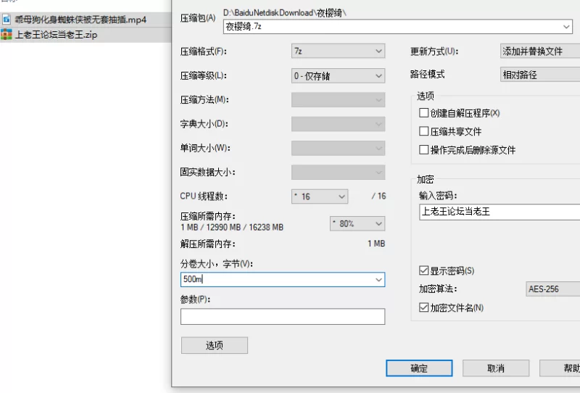The image size is (580, 393).
Task: Open the archive name 夜樱绮.7z dropdown
Action: pos(566,27)
